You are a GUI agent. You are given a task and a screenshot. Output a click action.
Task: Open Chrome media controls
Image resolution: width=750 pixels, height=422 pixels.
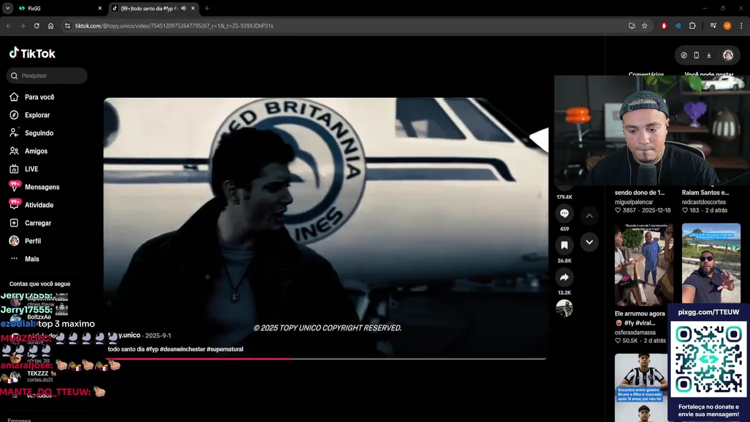713,26
